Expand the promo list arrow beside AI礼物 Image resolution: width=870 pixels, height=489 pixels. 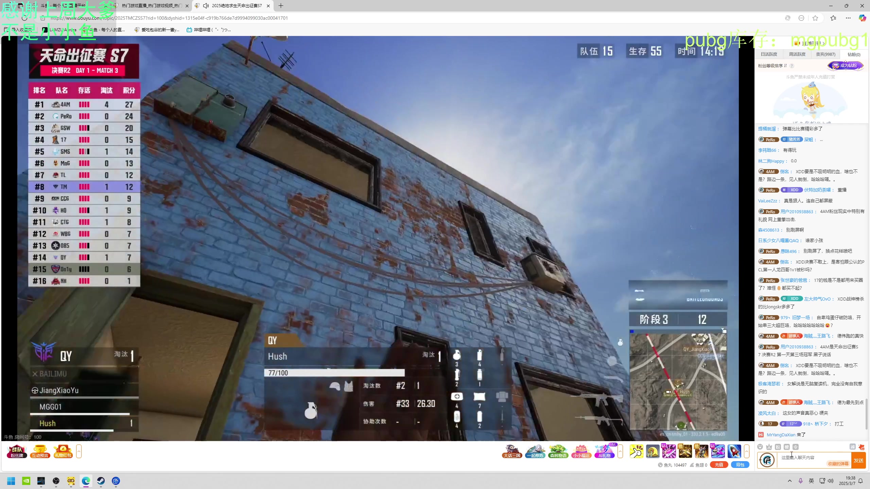[x=620, y=451]
